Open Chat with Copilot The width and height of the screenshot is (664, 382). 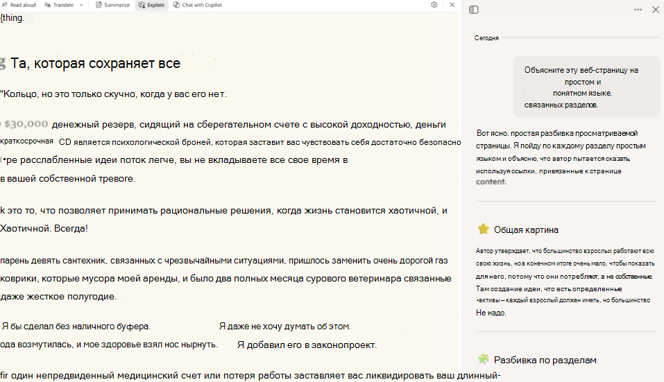coord(197,5)
